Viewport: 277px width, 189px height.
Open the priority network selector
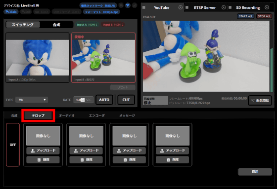pos(98,5)
